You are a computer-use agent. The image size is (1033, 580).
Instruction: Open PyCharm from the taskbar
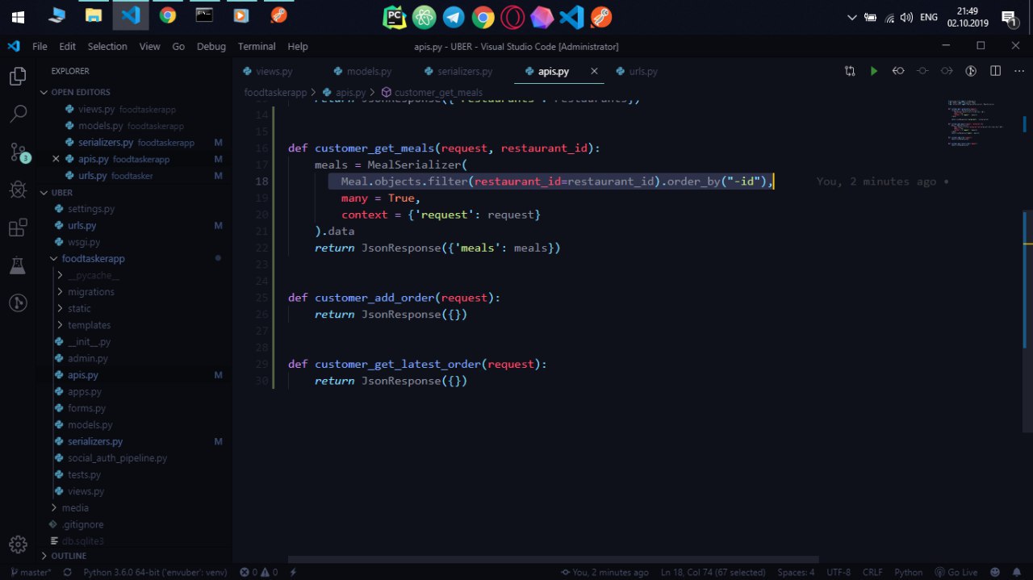coord(394,16)
